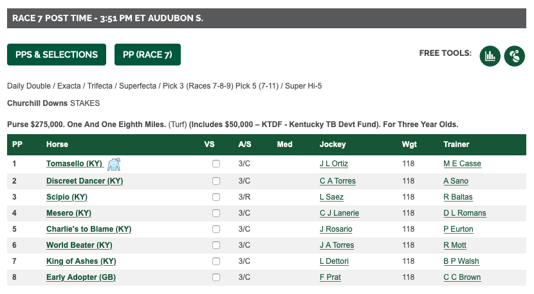Select the VS checkbox for World Beater

point(216,245)
